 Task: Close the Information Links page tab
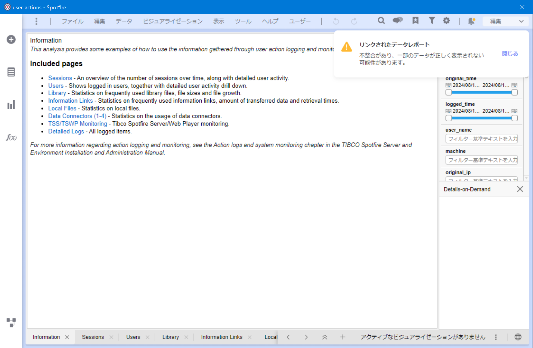[249, 337]
